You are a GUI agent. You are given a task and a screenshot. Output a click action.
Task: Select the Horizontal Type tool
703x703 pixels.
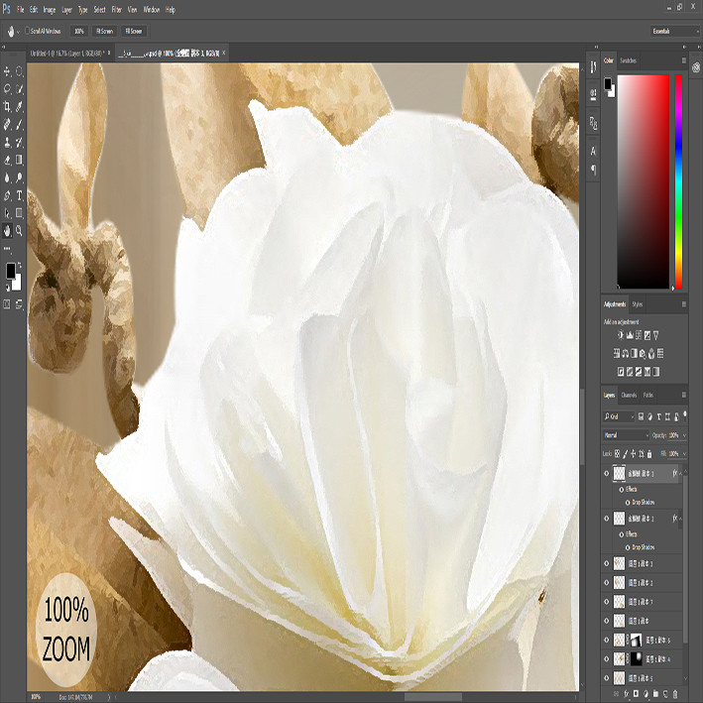click(19, 195)
